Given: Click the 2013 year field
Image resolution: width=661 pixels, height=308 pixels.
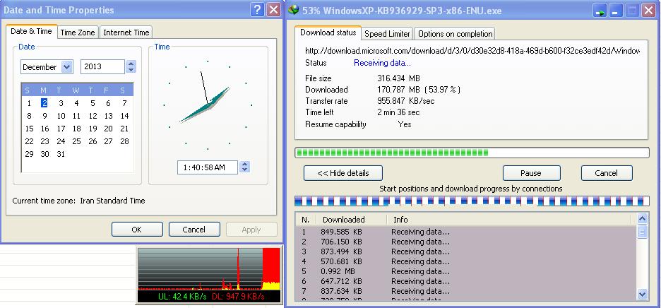Looking at the screenshot, I should (x=103, y=66).
